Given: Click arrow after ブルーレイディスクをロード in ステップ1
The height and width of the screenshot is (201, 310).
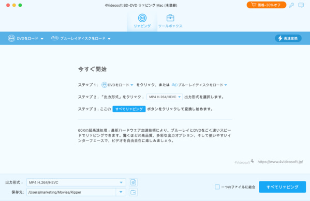Looking at the screenshot, I should coord(226,85).
